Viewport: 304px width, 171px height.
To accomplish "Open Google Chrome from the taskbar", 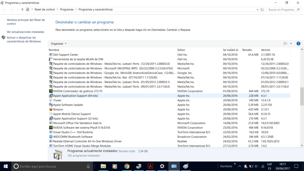I will pyautogui.click(x=127, y=166).
